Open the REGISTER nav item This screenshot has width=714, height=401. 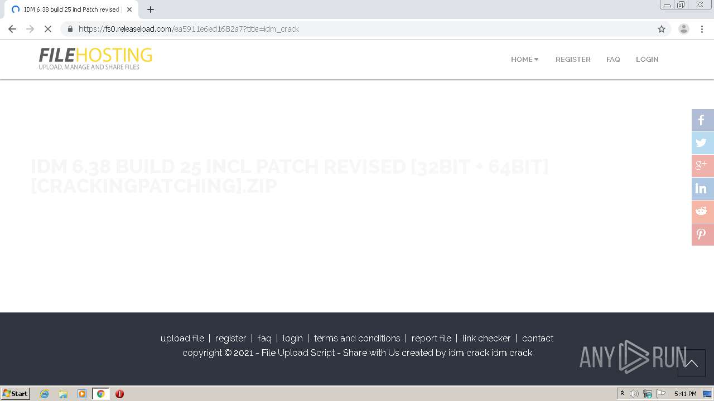[573, 59]
